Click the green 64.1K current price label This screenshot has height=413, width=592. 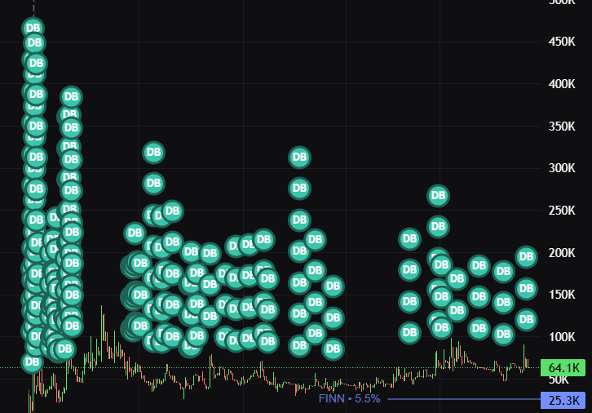(563, 367)
